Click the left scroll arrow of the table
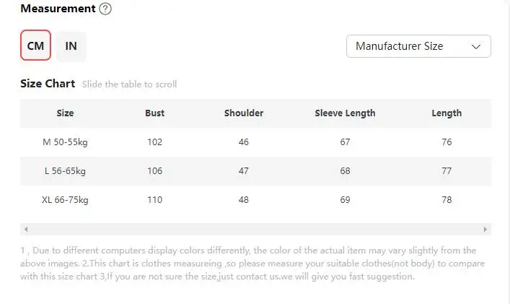Screen dimensions: 510x304 26,229
